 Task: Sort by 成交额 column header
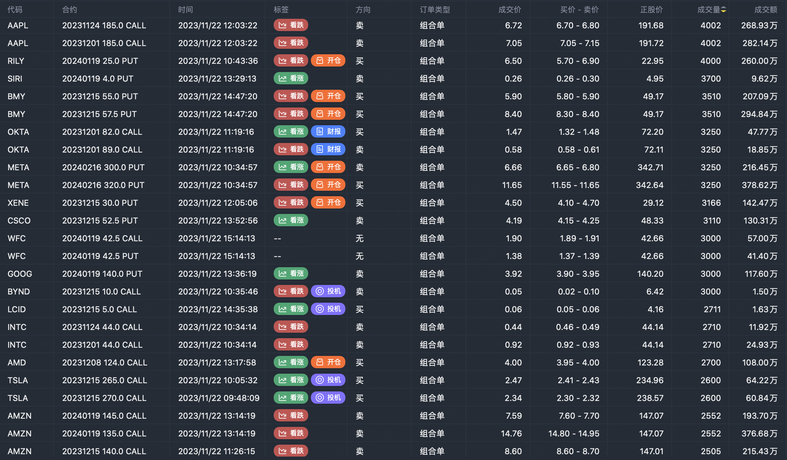765,10
